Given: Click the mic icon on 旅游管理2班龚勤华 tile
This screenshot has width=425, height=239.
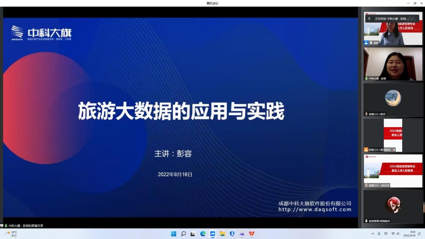Looking at the screenshot, I should coord(366,221).
